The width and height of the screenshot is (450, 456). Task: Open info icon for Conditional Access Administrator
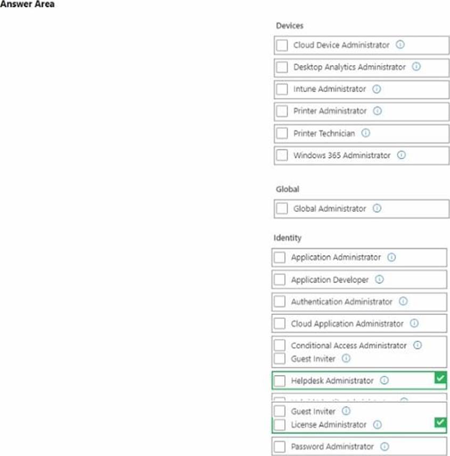pyautogui.click(x=418, y=345)
